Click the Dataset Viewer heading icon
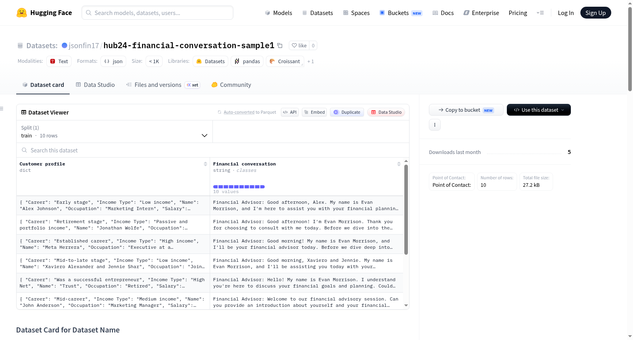This screenshot has width=633, height=340. [x=24, y=112]
